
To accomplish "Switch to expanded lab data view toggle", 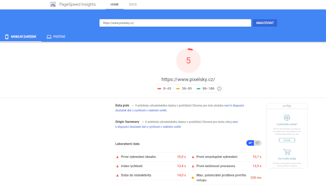I will click(x=257, y=143).
